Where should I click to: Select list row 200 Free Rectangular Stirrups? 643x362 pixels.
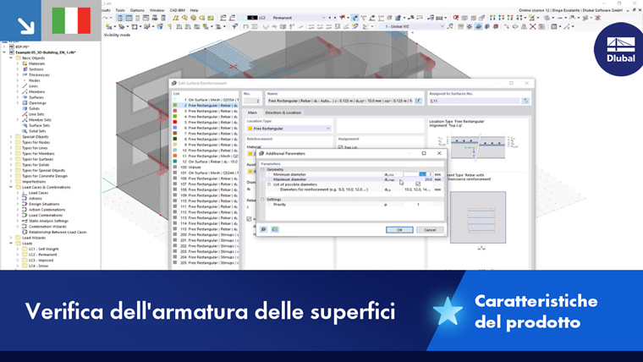pyautogui.click(x=206, y=235)
